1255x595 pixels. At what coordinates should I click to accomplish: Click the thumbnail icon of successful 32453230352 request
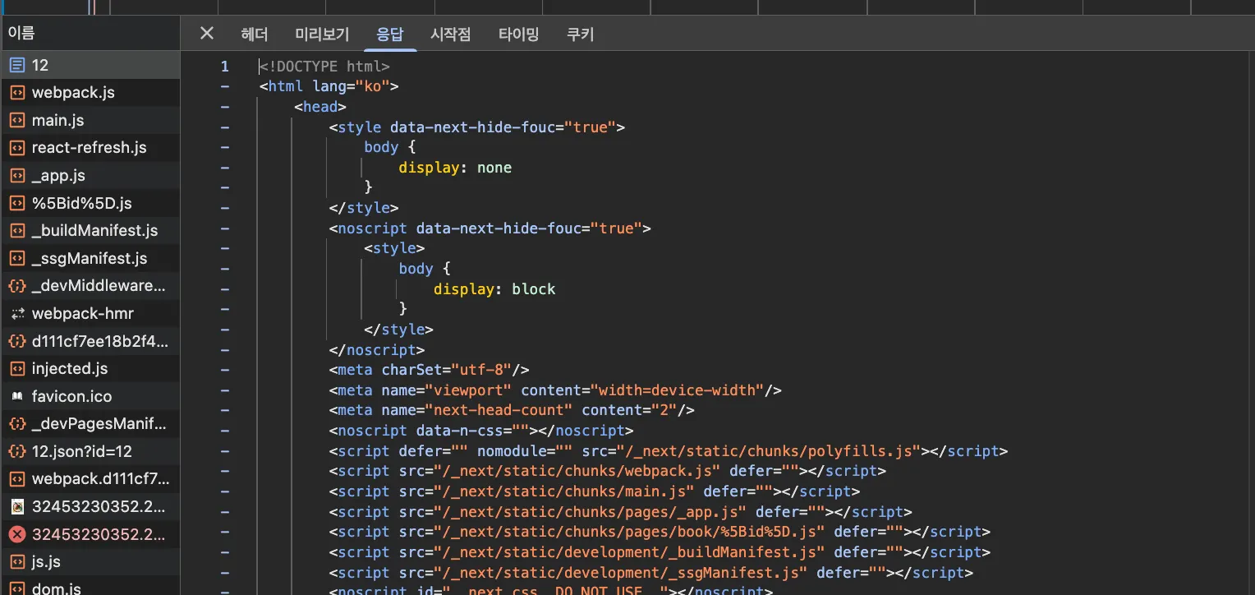click(16, 506)
